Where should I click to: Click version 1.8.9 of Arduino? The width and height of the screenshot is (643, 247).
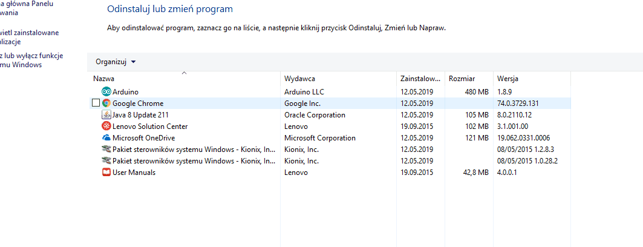[504, 92]
